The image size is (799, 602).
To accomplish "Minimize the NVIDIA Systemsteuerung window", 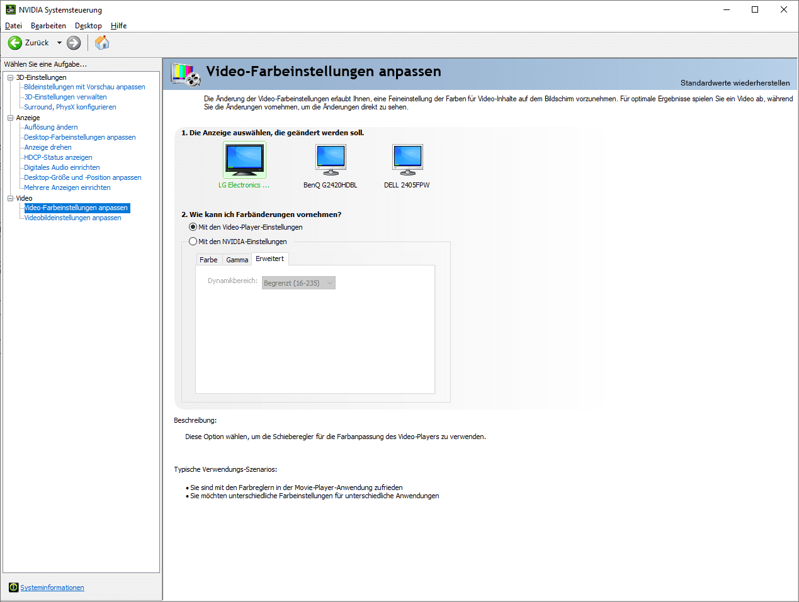I will [727, 9].
